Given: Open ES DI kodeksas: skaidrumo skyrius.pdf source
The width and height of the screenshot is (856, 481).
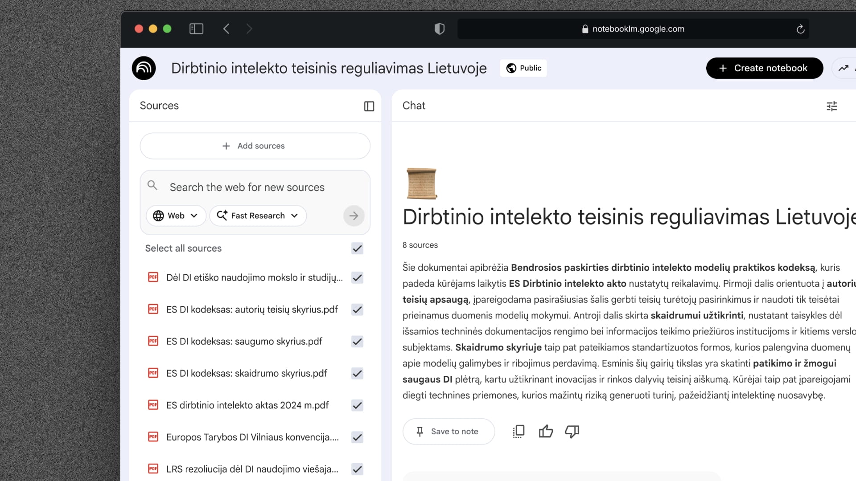Looking at the screenshot, I should pos(247,373).
